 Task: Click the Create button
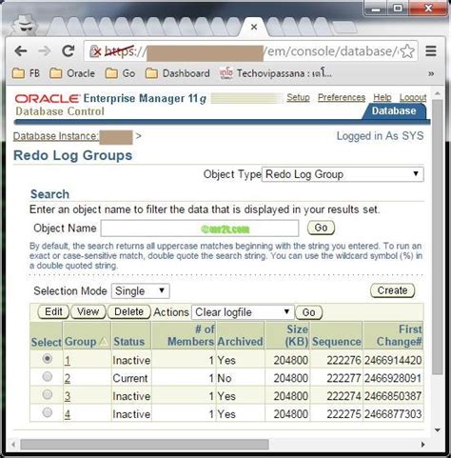point(392,290)
